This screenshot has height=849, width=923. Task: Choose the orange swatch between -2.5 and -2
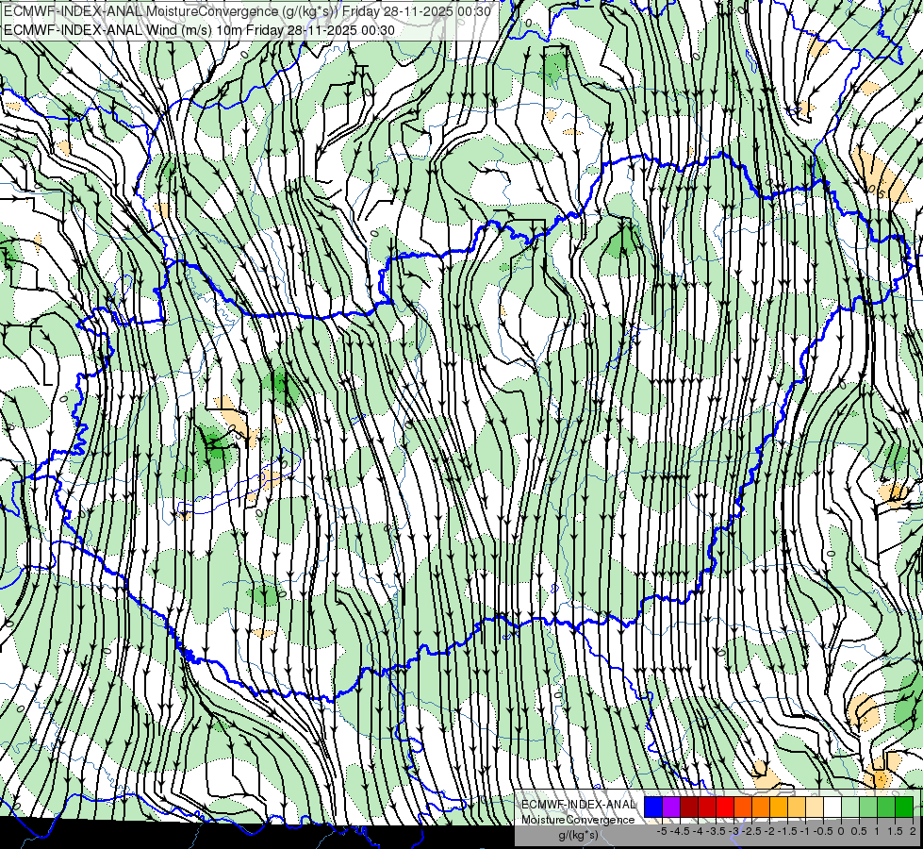761,807
